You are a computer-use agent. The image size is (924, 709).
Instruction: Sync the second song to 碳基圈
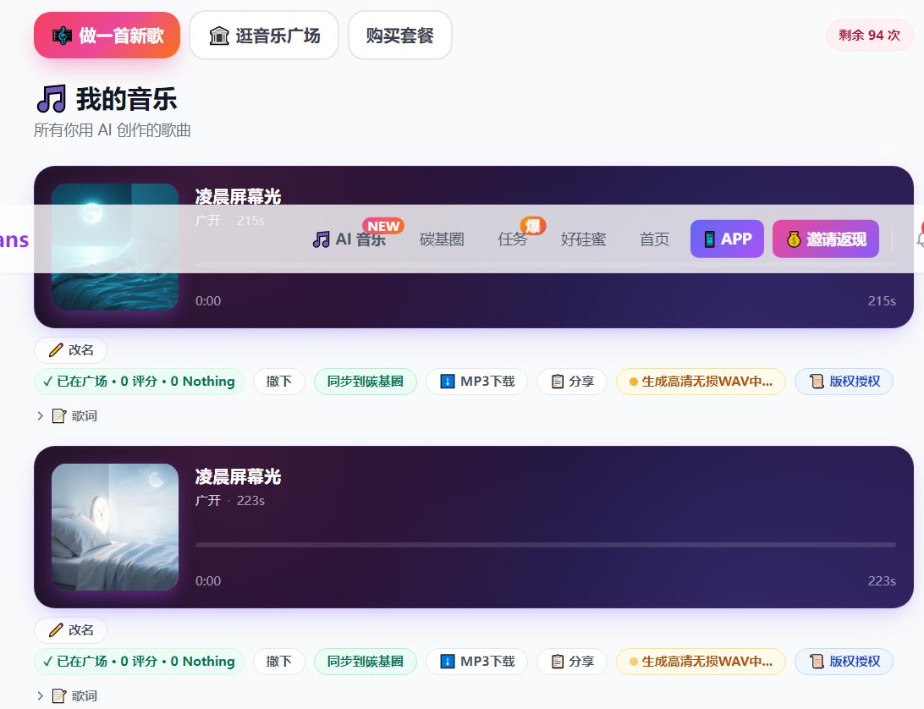(366, 662)
